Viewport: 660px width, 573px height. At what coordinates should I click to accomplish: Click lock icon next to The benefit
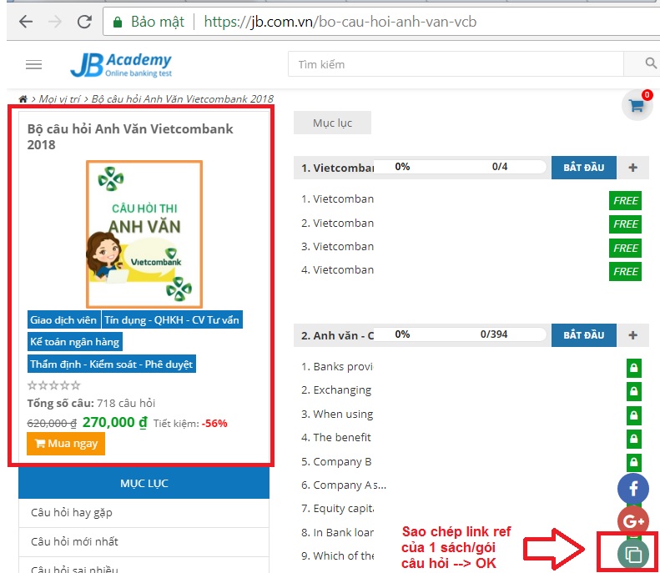pyautogui.click(x=633, y=439)
